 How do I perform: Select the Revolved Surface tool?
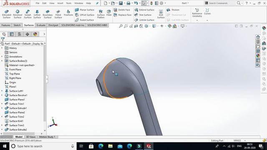(18, 14)
